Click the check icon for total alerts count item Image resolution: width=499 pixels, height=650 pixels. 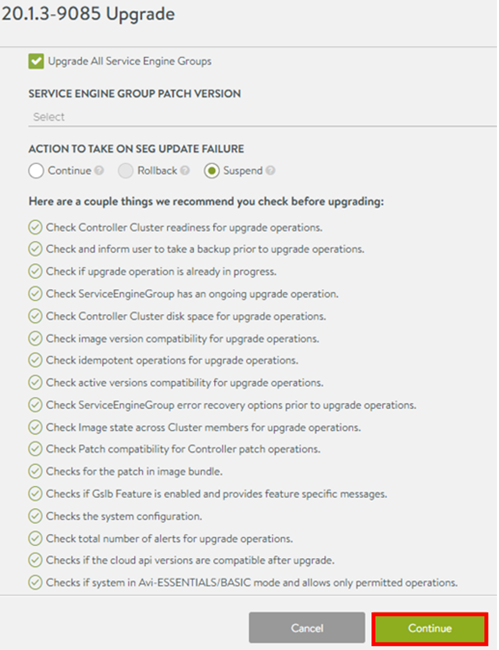(x=35, y=538)
